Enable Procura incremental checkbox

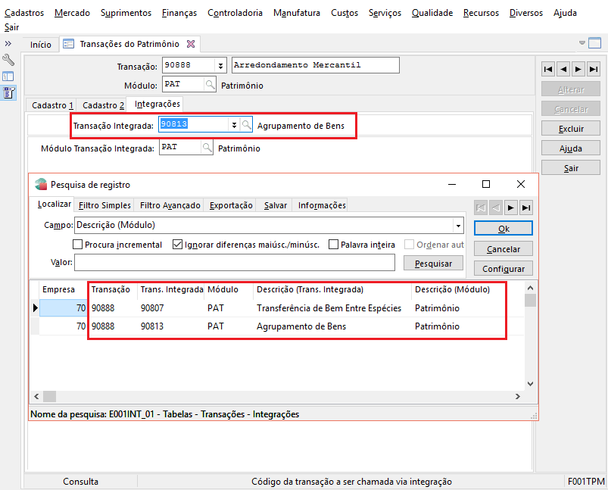[77, 245]
